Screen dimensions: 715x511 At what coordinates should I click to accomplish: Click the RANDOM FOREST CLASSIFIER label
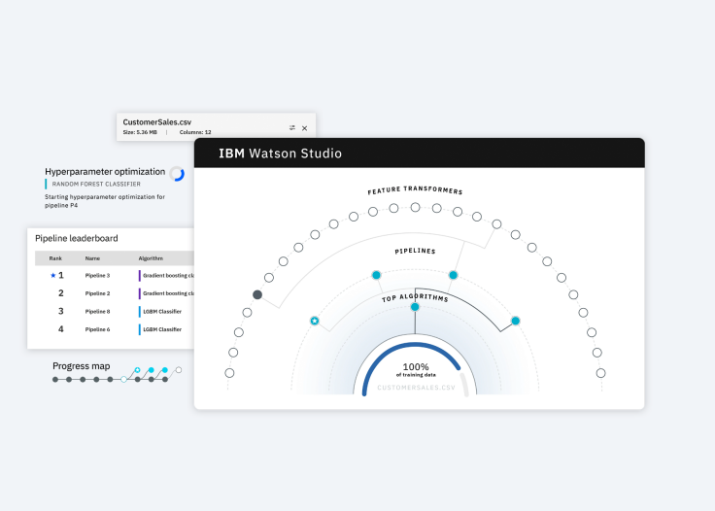pos(96,185)
